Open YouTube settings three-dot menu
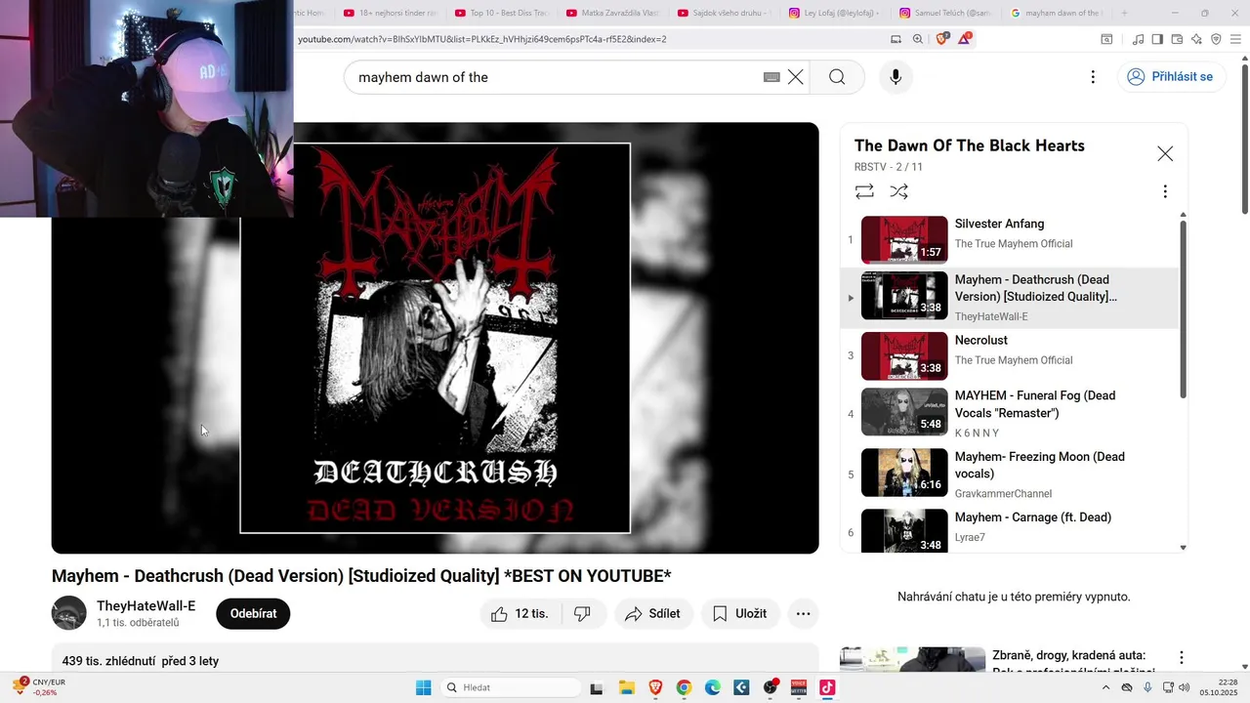The height and width of the screenshot is (703, 1250). click(x=1093, y=77)
